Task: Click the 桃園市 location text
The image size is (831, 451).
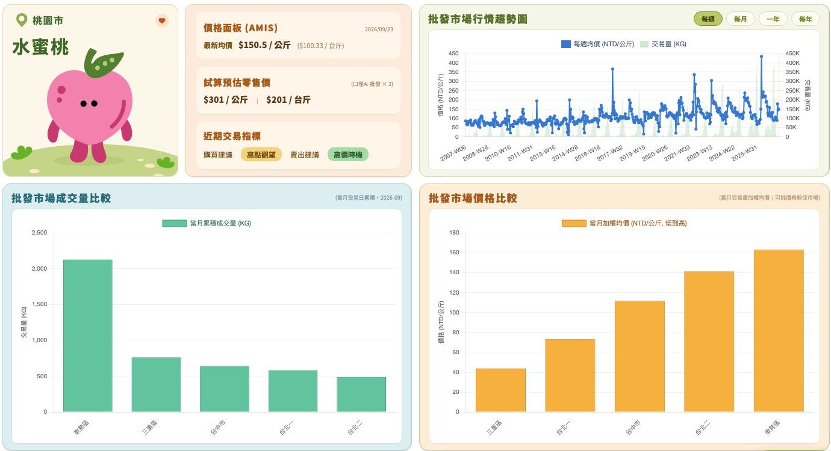Action: [x=48, y=20]
